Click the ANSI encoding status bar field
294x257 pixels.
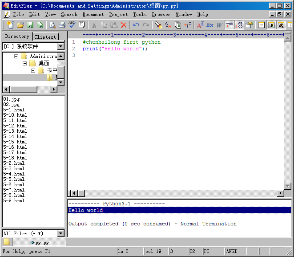236,251
